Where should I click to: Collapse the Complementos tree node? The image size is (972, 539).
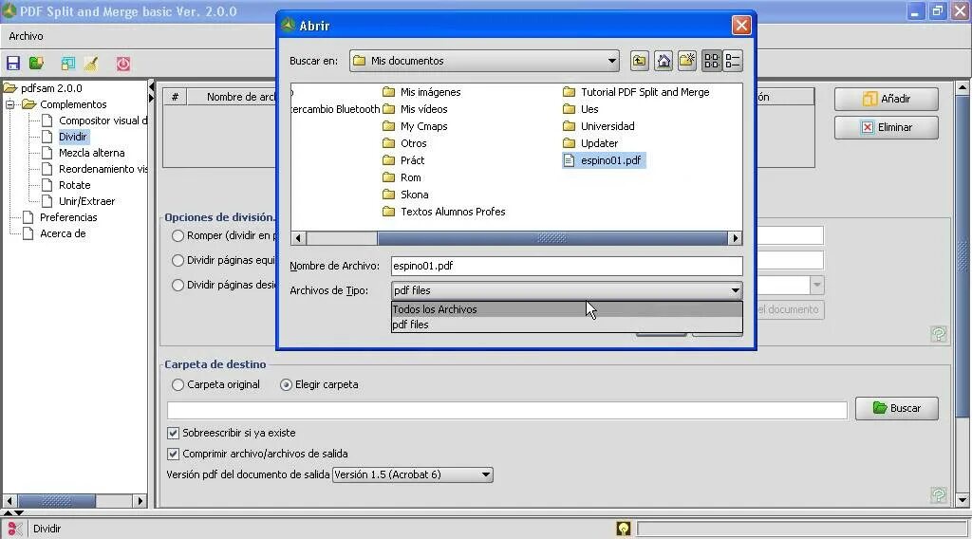point(9,104)
